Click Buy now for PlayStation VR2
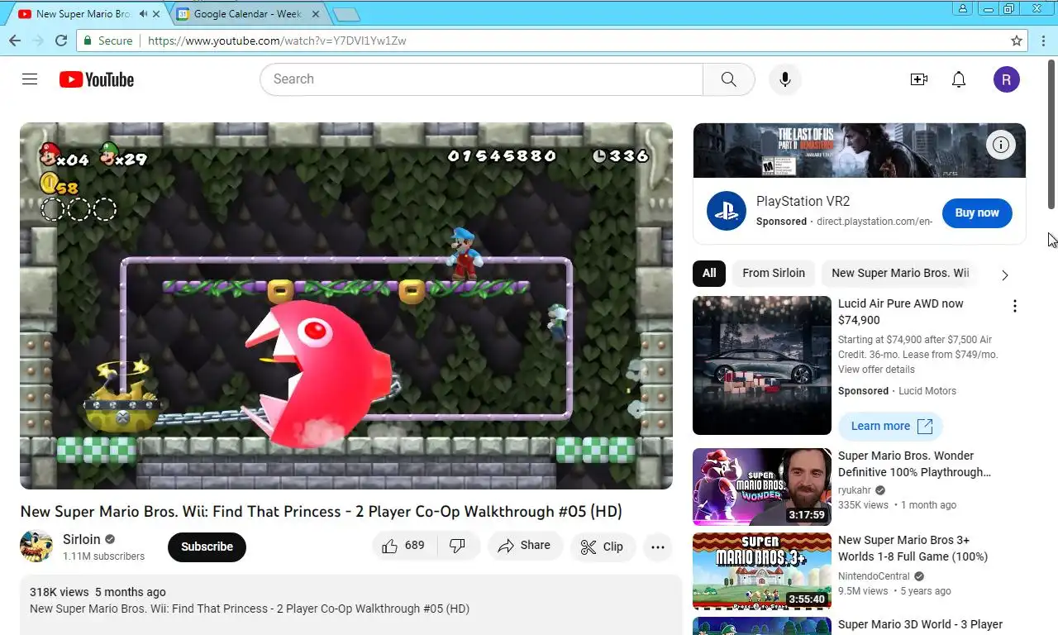 (977, 212)
